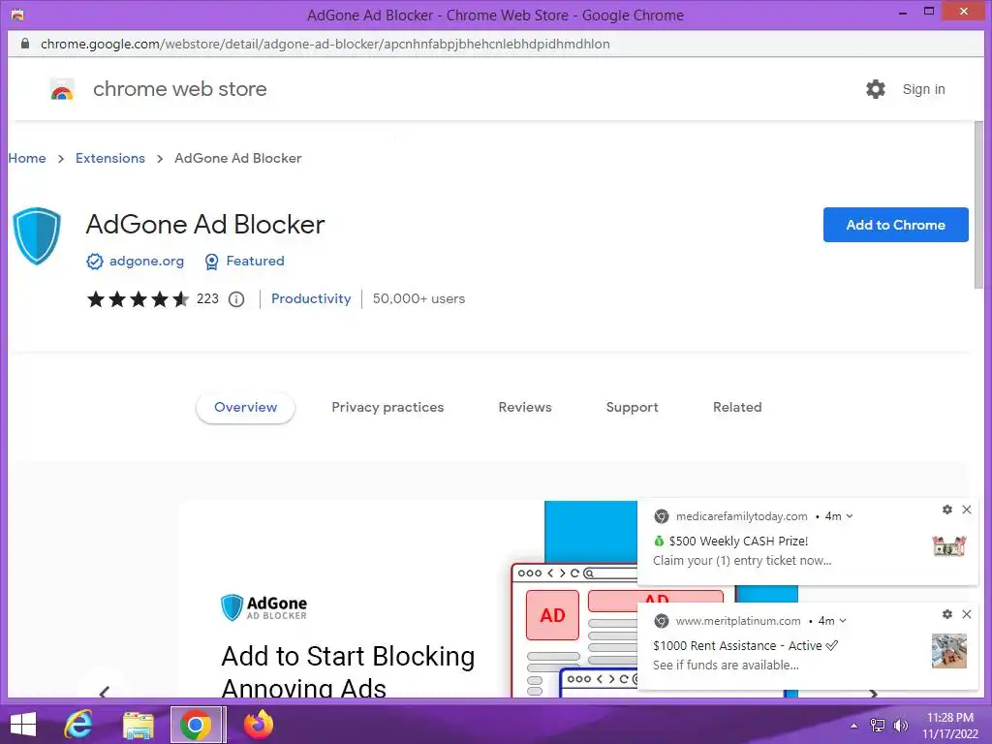Screen dimensions: 992x744
Task: Click the cash prize notification thumbnail
Action: click(949, 545)
